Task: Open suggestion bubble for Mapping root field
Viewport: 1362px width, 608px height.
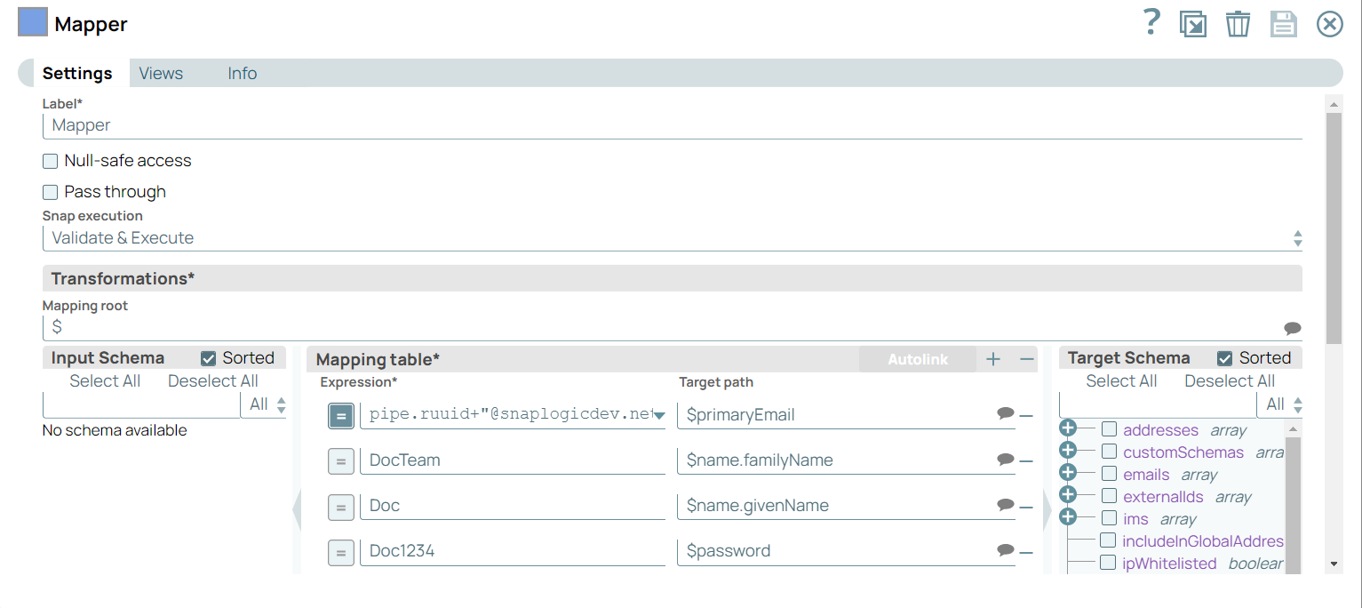Action: (x=1293, y=328)
